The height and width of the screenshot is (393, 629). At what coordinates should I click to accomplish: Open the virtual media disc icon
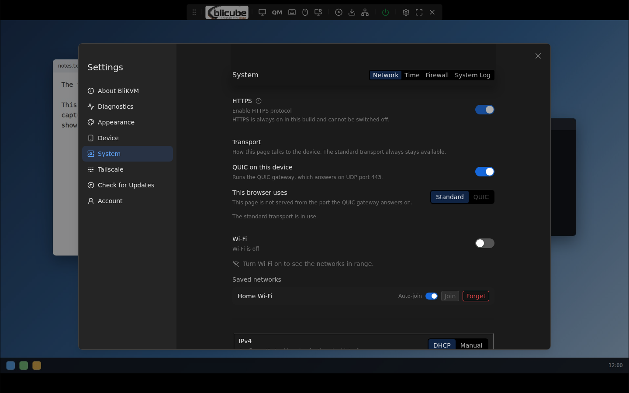pyautogui.click(x=339, y=12)
